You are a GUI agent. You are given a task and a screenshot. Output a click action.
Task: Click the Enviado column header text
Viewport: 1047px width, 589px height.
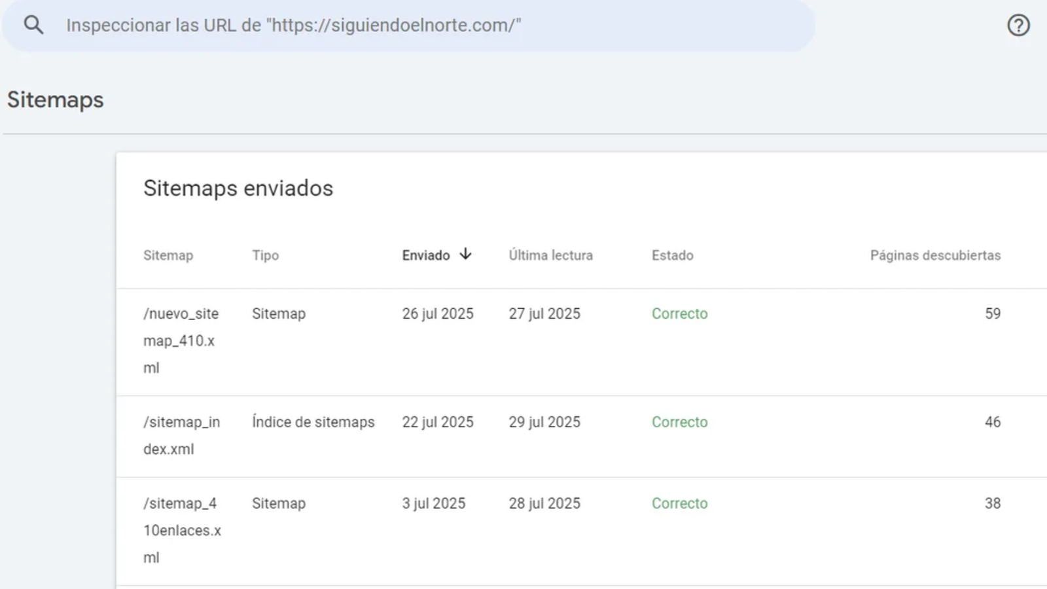[x=425, y=256]
